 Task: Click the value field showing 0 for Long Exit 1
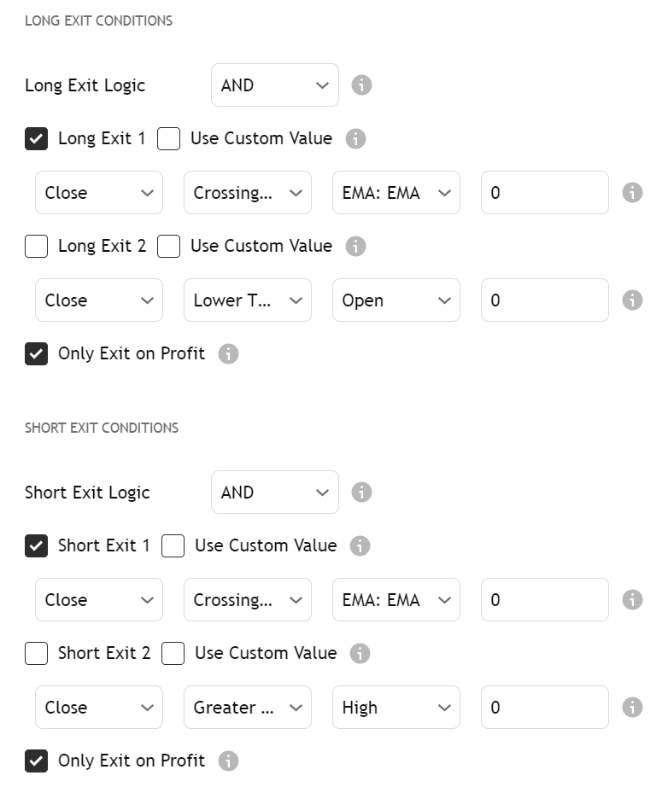tap(544, 192)
